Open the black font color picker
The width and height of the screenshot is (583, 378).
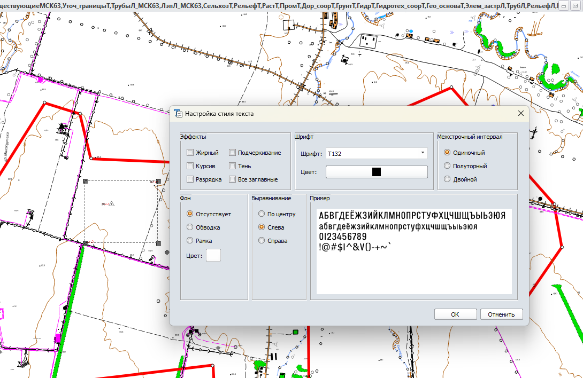click(x=377, y=172)
